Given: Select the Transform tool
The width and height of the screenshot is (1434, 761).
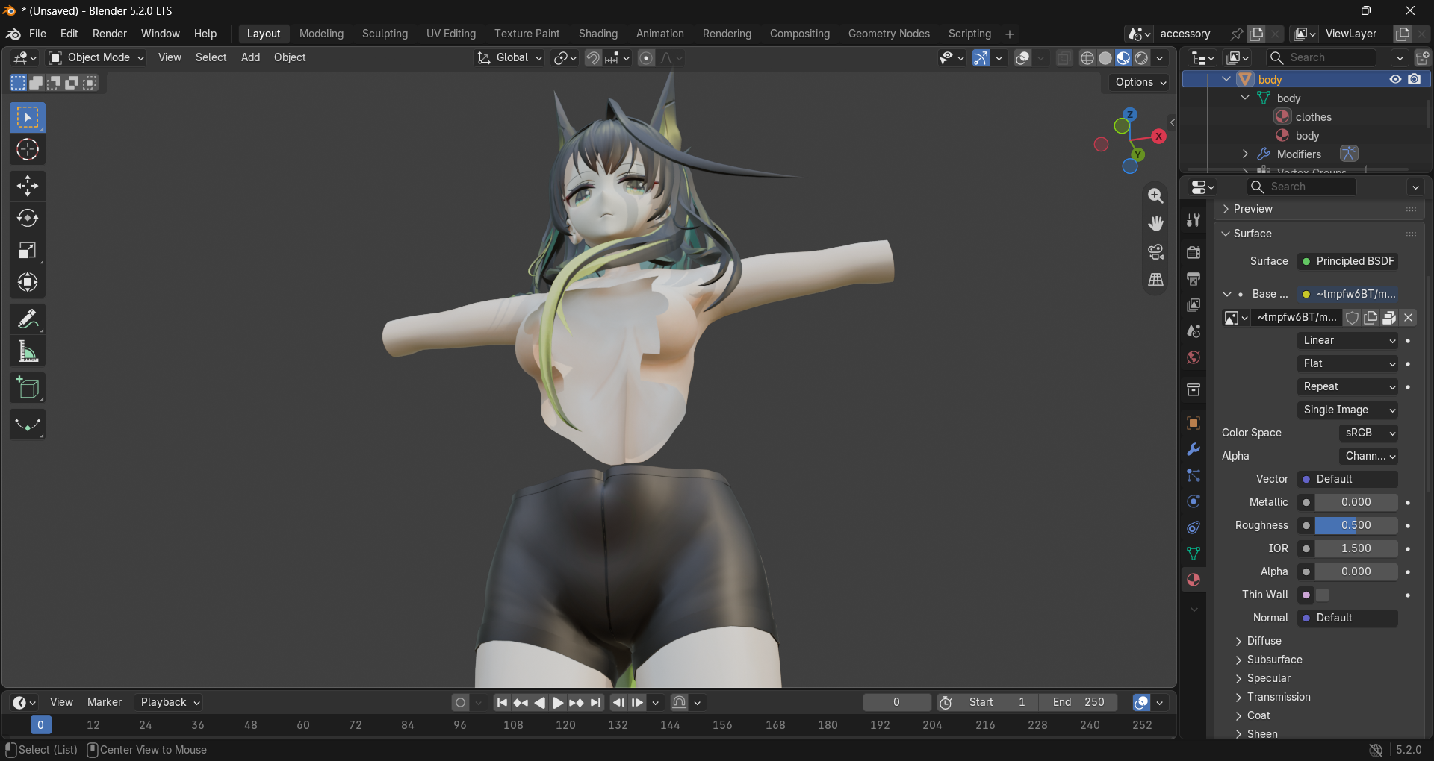Looking at the screenshot, I should point(28,283).
